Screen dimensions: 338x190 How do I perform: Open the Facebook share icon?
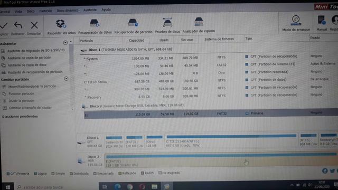coord(325,171)
